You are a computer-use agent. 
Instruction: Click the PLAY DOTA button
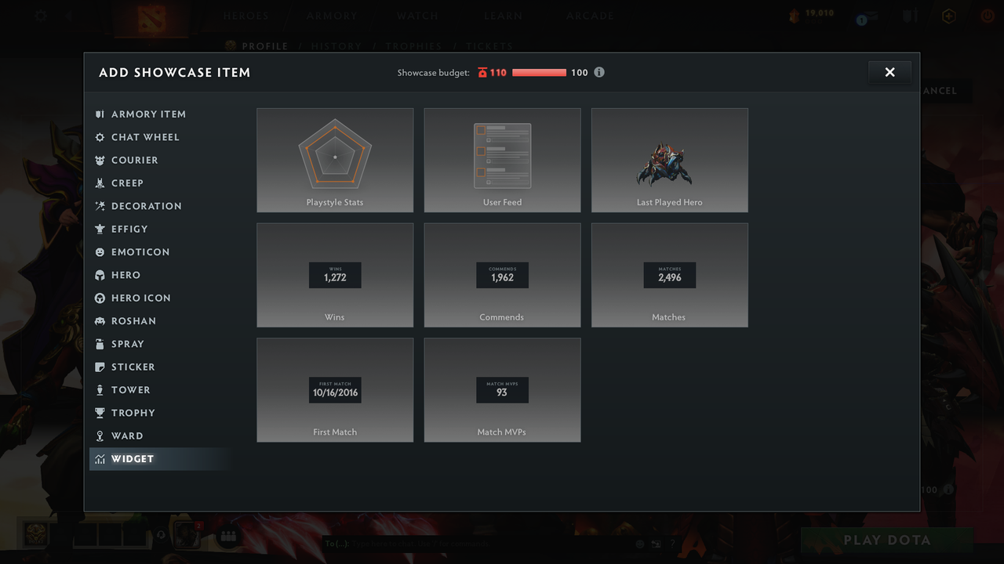(x=886, y=540)
